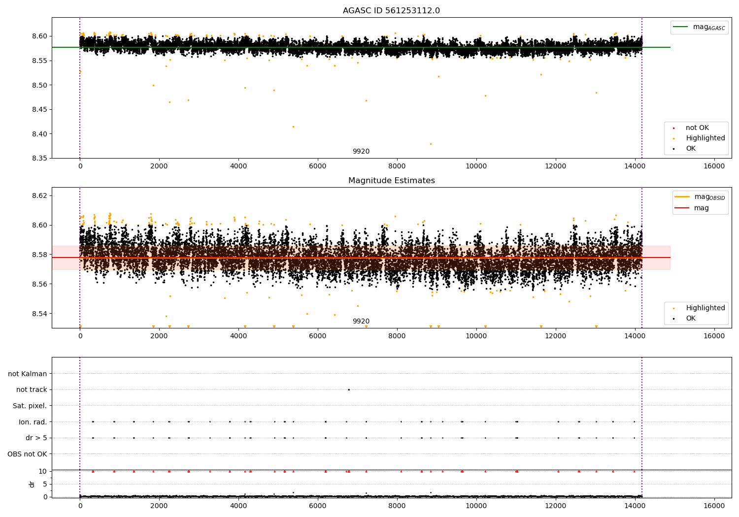Click the '5' tick label on the dr axis
The image size is (739, 517).
(45, 484)
